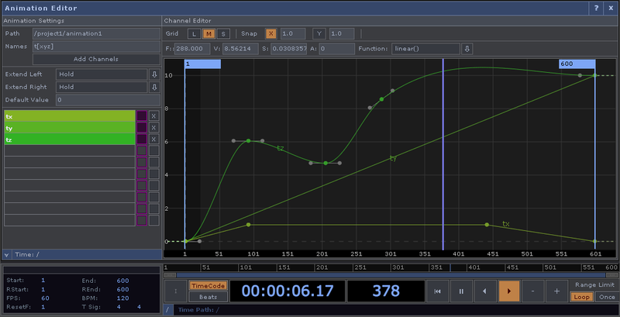
Task: Click the range start marker labeled 1
Action: coord(202,64)
